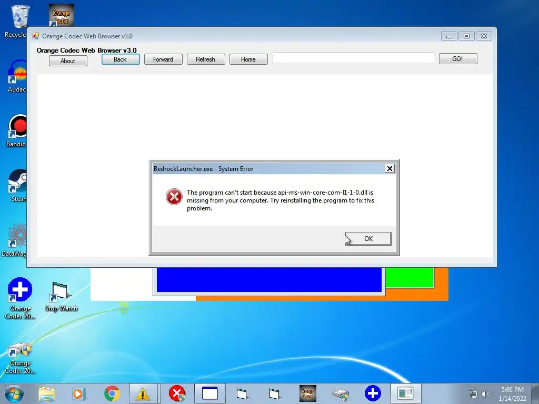Viewport: 539px width, 404px height.
Task: Select the Orange Codec desktop shortcut at top
Action: click(x=61, y=15)
